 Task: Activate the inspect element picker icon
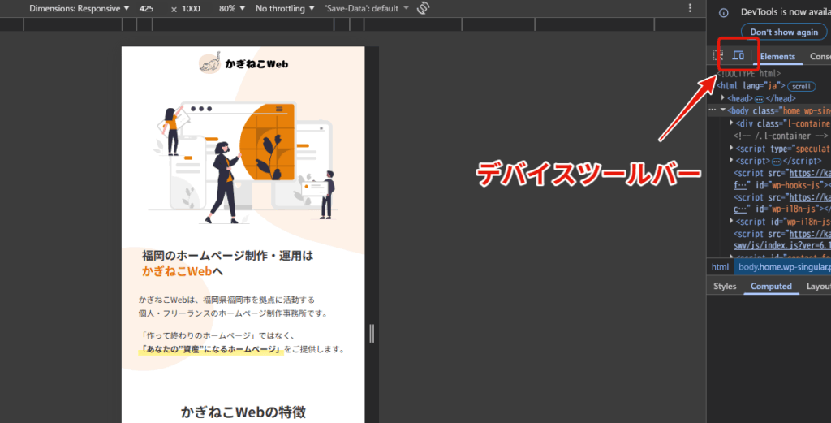coord(717,56)
